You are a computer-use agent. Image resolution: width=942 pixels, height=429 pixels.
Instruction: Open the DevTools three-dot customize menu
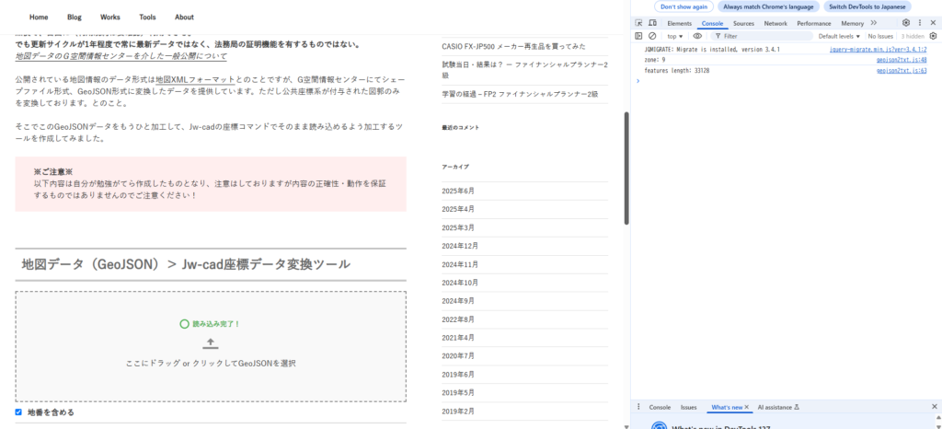(x=920, y=23)
